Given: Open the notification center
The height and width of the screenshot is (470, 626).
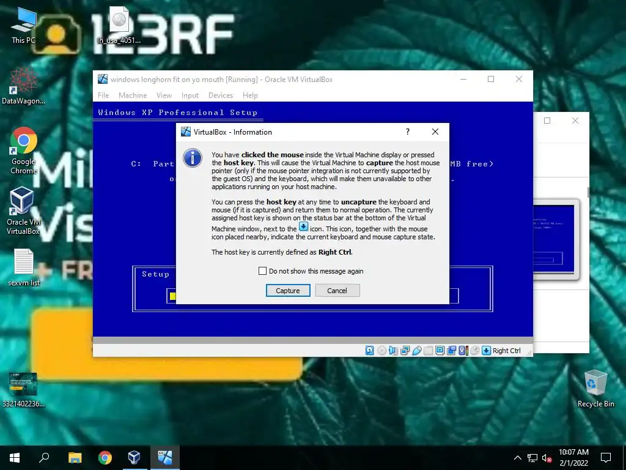Looking at the screenshot, I should click(606, 458).
